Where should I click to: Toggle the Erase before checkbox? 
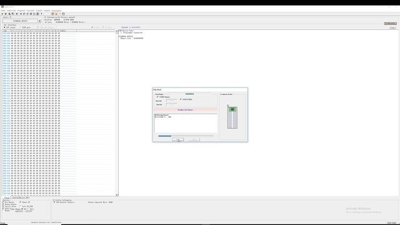[x=3, y=204]
